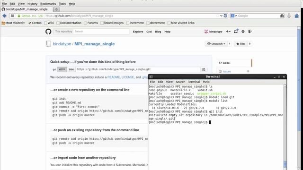Reload the page with the refresh icon
Viewport: 303px width, 170px height.
pyautogui.click(x=225, y=16)
